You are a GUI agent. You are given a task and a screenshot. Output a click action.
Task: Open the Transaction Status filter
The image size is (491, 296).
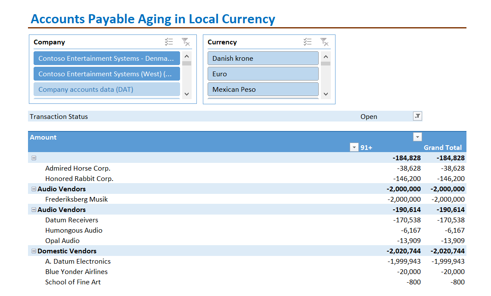[417, 116]
